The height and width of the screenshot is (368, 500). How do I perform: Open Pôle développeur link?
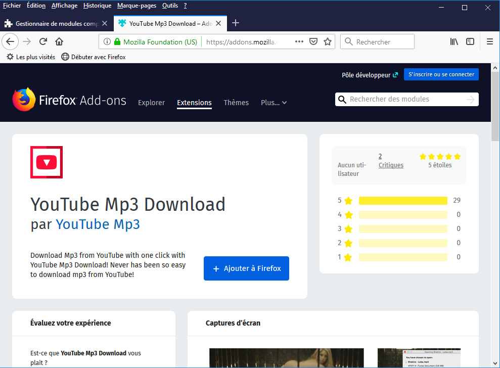coord(370,75)
